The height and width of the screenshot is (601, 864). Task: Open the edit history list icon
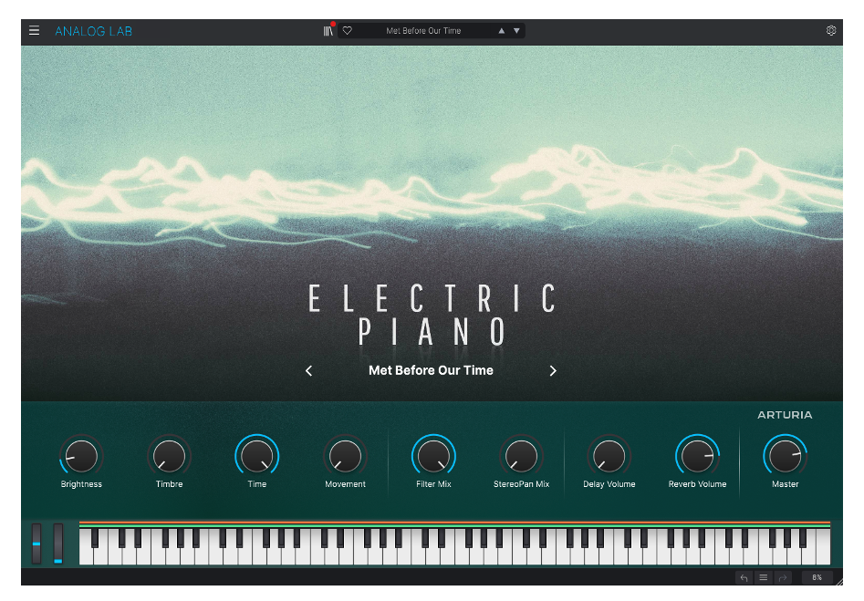[763, 577]
